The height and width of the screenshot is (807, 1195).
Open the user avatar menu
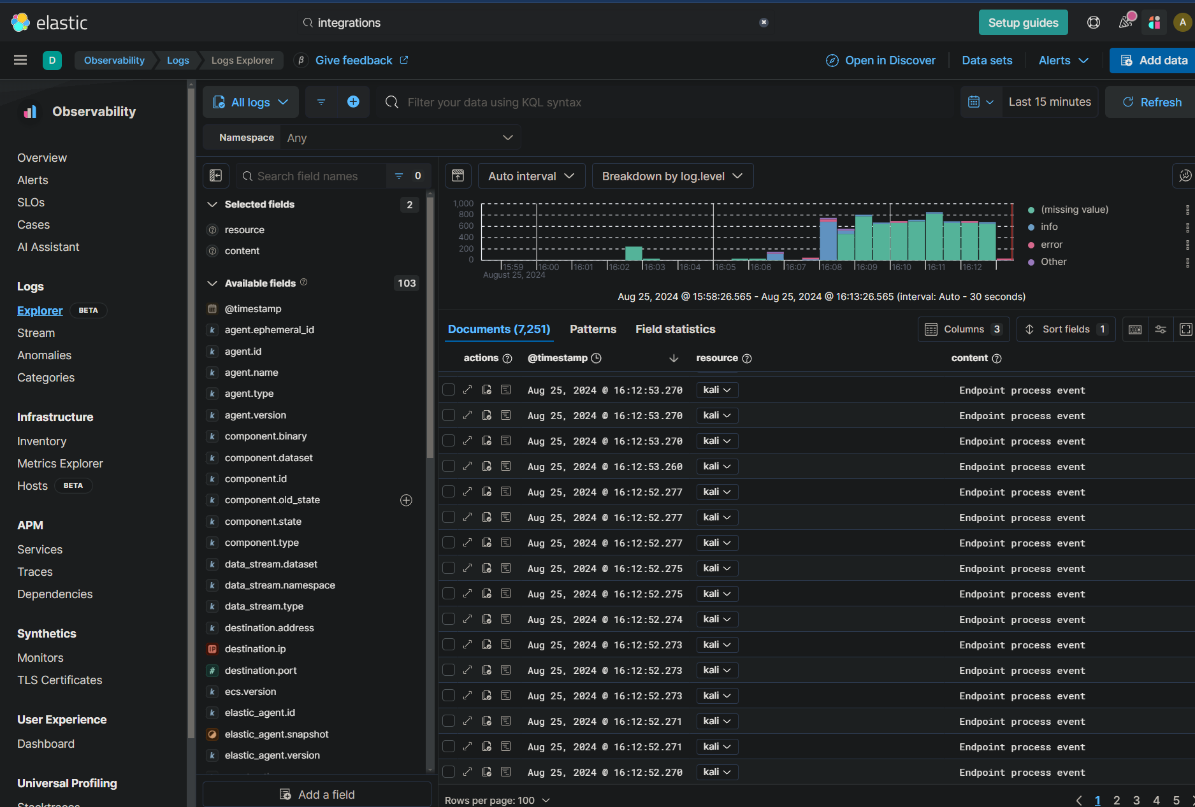pos(1182,23)
